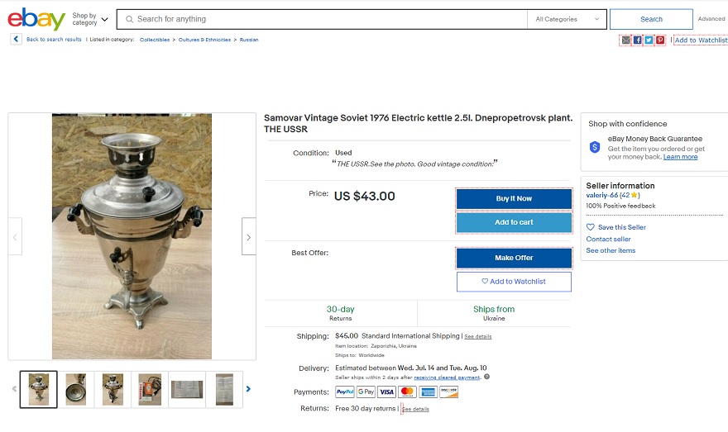
Task: Click the Buy It Now button
Action: (x=514, y=198)
